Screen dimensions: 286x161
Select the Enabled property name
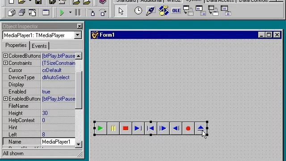coord(17,92)
